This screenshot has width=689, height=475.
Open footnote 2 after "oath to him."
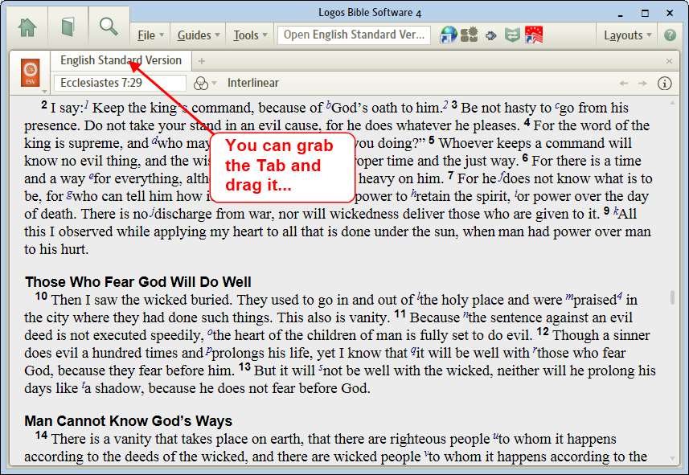pos(445,104)
